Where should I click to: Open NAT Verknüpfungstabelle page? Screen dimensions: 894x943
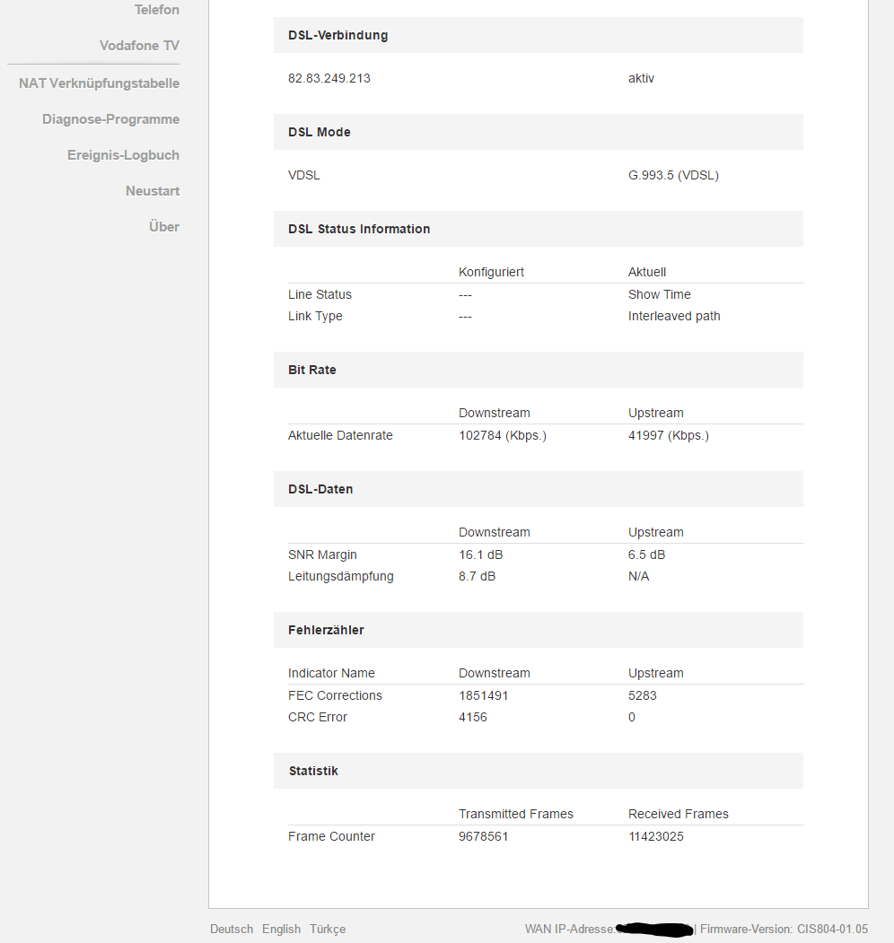[100, 83]
